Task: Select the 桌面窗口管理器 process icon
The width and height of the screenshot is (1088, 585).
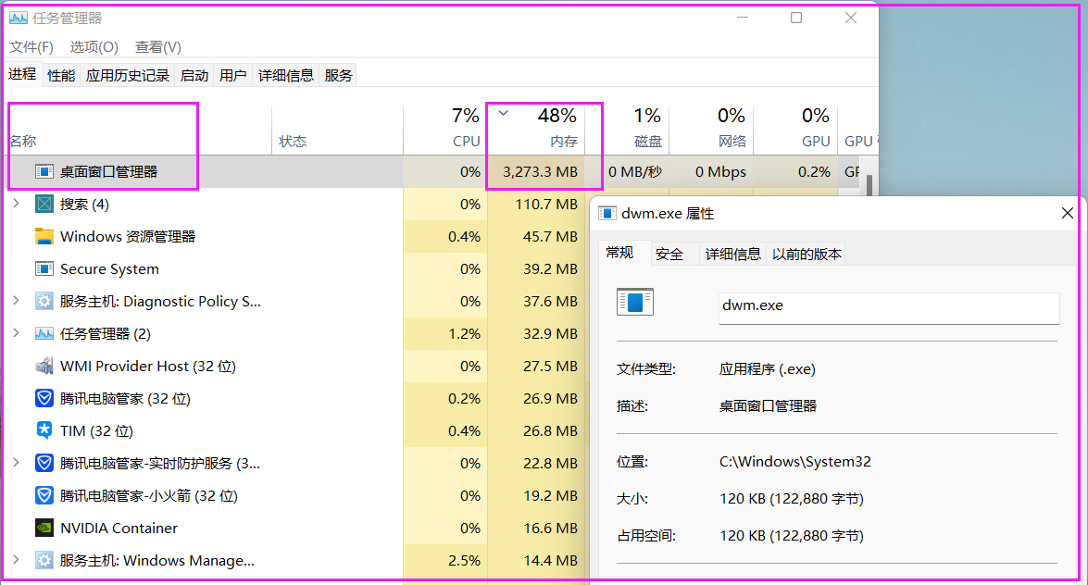Action: pyautogui.click(x=44, y=171)
